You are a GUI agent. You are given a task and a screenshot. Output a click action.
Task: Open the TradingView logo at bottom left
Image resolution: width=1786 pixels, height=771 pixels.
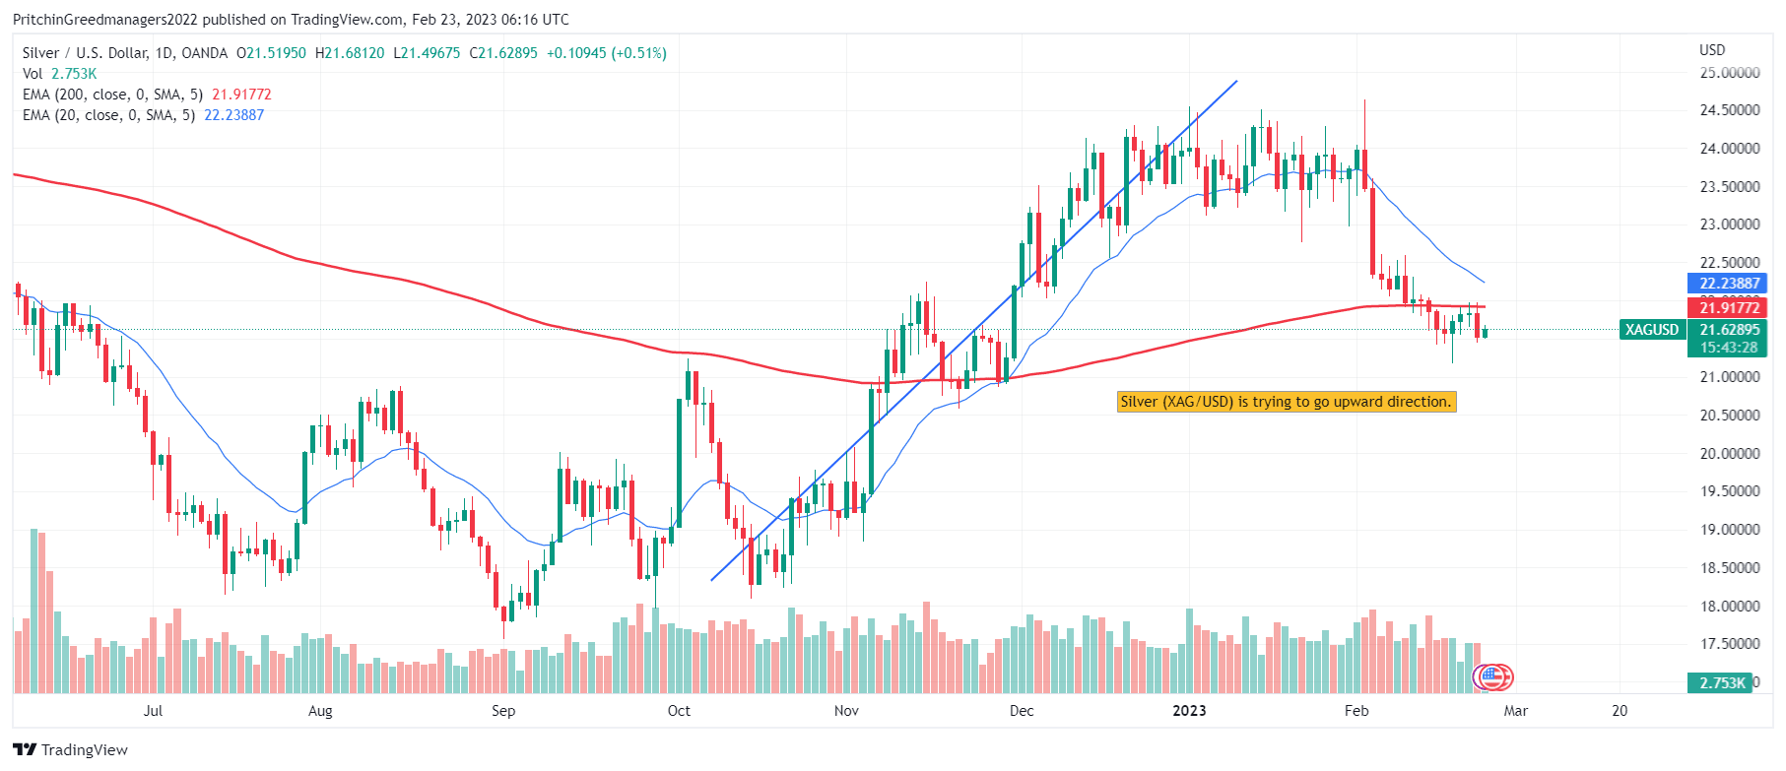point(70,749)
